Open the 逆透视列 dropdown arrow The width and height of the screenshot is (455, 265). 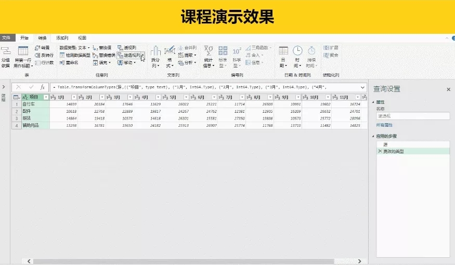click(142, 55)
